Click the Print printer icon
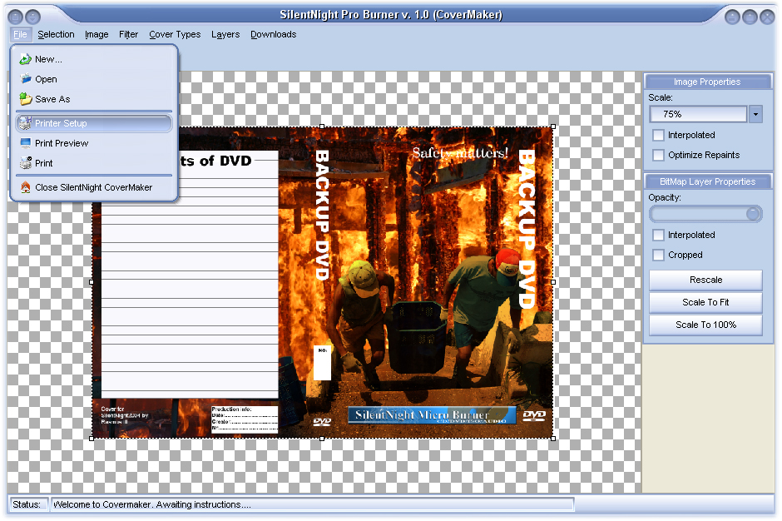Image resolution: width=782 pixels, height=521 pixels. point(26,162)
